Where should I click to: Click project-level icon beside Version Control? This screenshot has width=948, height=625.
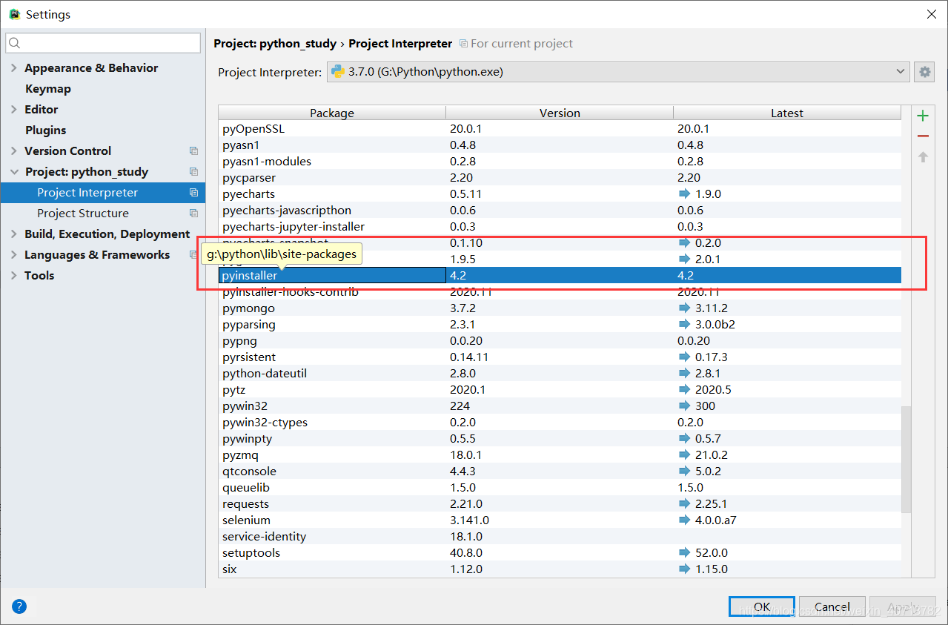(193, 151)
